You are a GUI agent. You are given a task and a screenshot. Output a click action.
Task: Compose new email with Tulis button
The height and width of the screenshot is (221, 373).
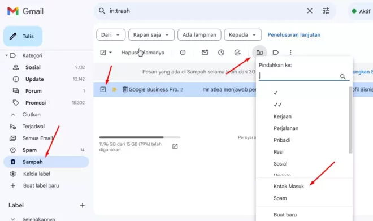[23, 36]
